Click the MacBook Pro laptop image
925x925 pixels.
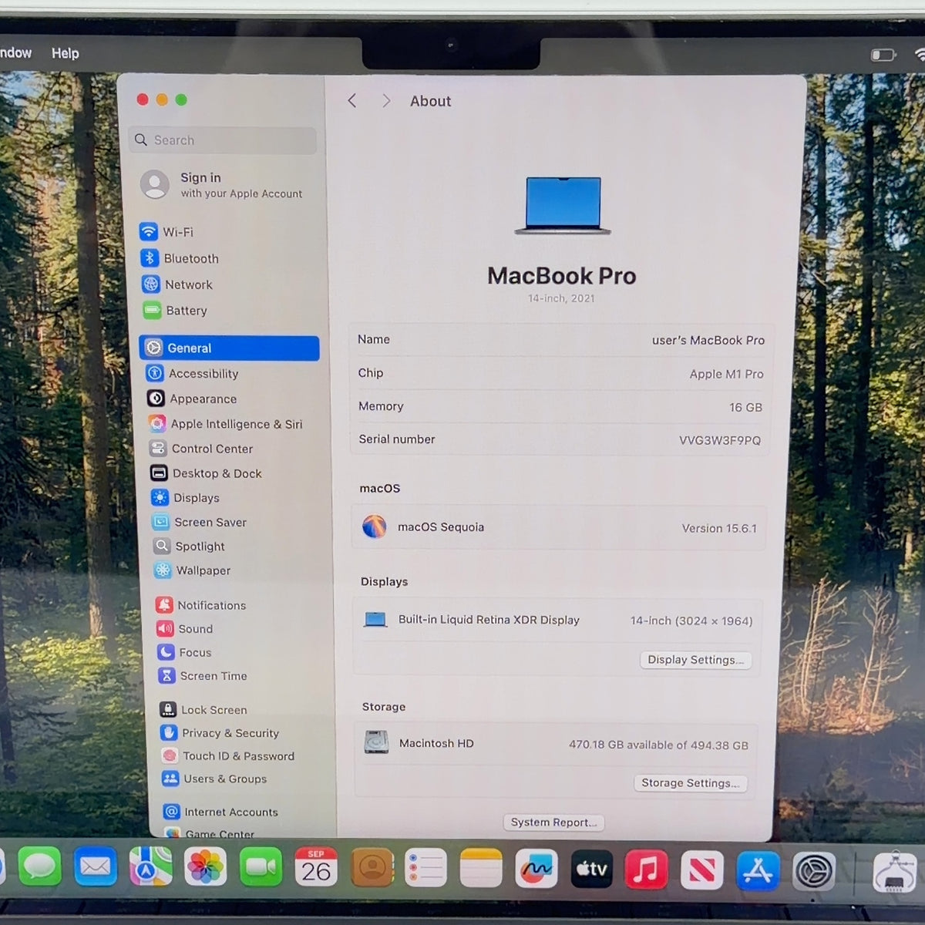tap(563, 206)
